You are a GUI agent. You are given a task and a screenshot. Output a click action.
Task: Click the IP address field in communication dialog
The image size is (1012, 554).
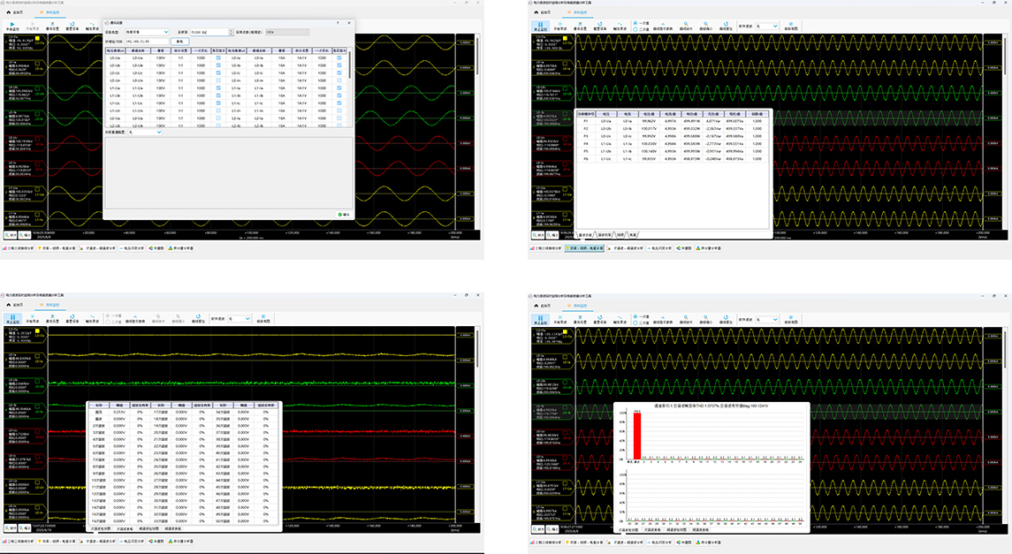(x=147, y=42)
